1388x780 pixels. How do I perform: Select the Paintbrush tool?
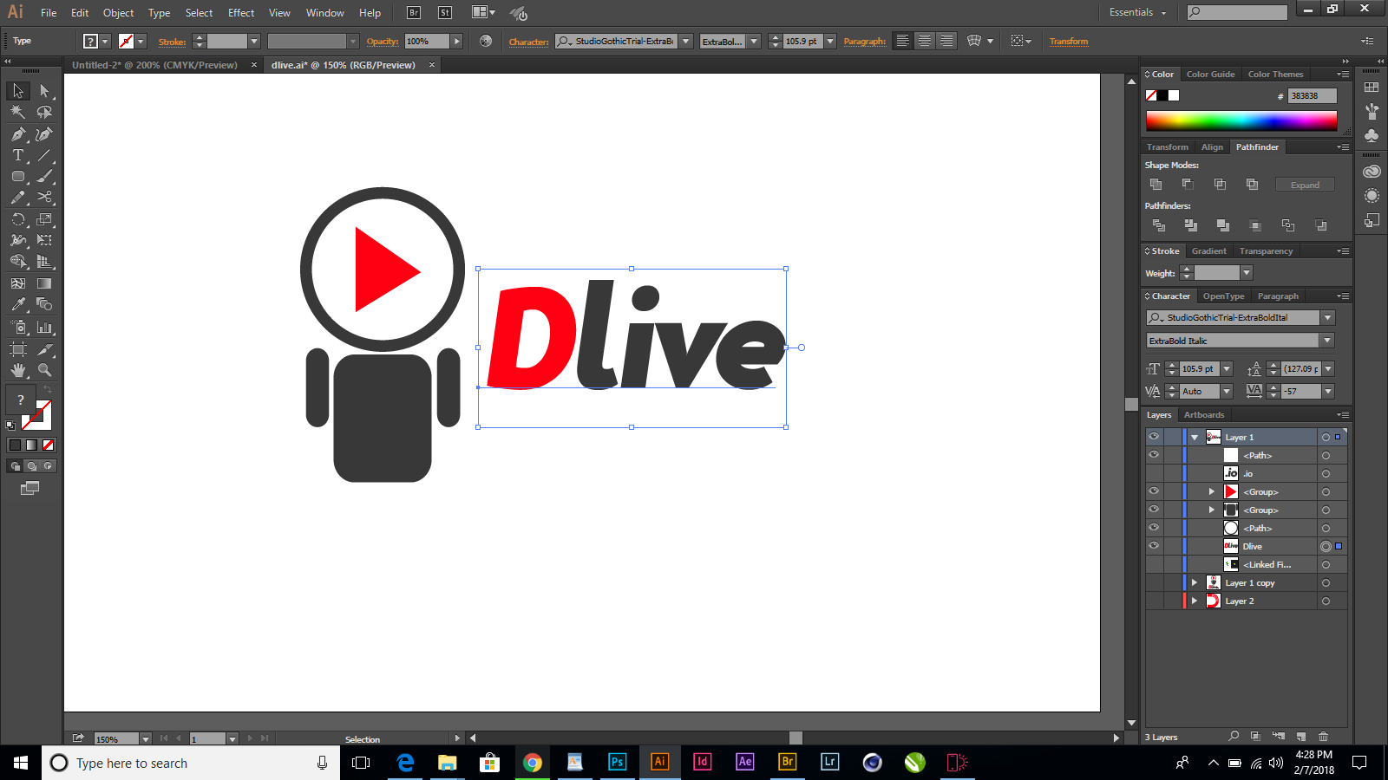(x=45, y=176)
